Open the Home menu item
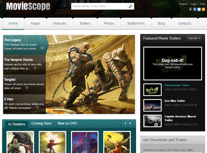 pyautogui.click(x=13, y=23)
